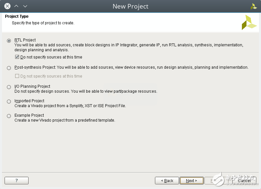Click the 'New Project' window title text

pyautogui.click(x=130, y=6)
